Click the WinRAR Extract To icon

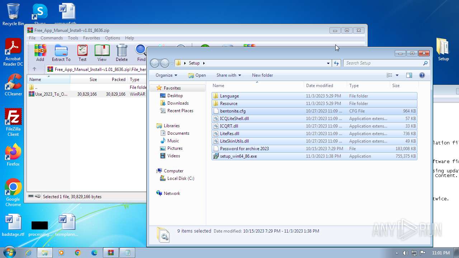pos(61,53)
